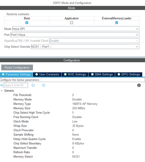Click the Sample Shifting parameter label
Image resolution: width=145 pixels, height=162 pixels.
coord(23,134)
